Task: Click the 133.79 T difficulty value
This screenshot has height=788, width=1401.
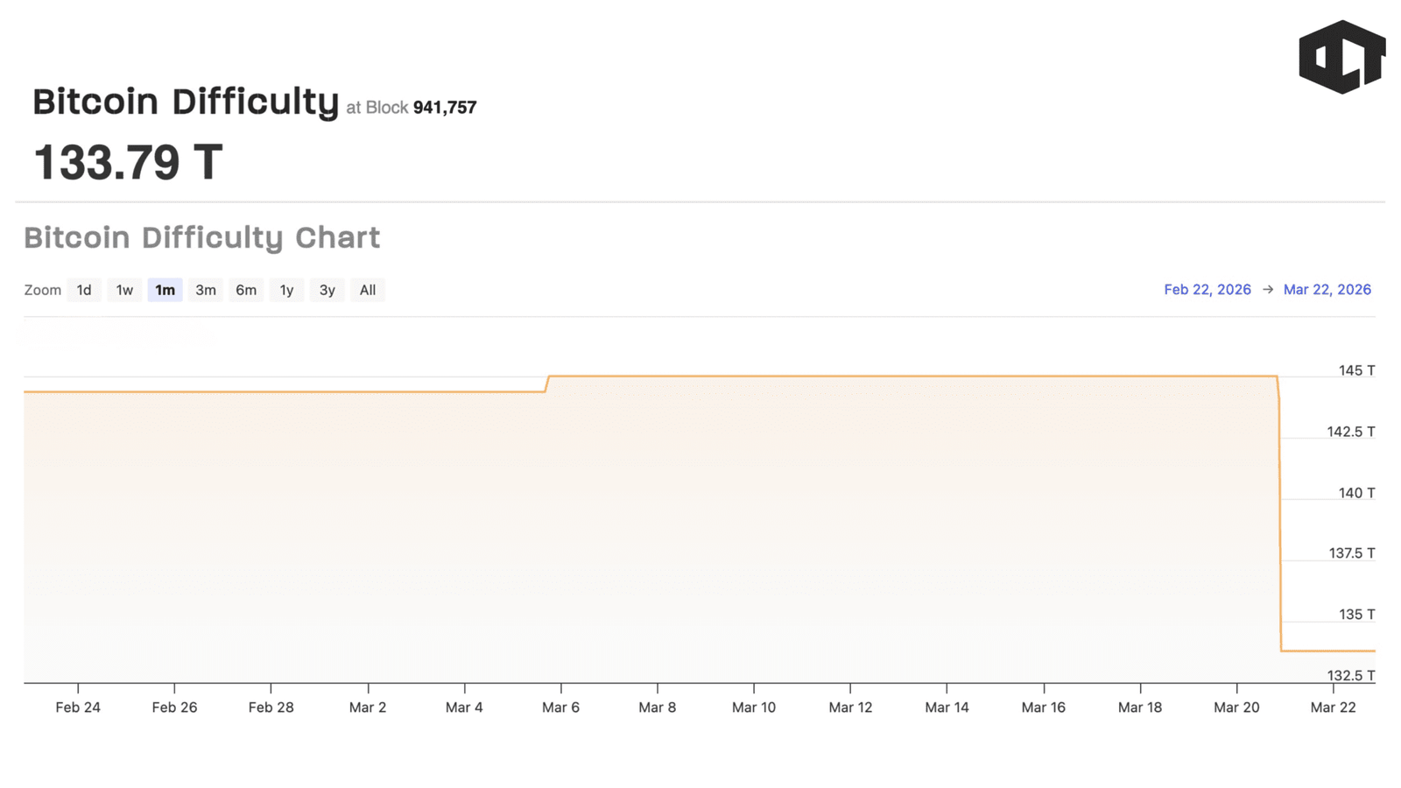Action: click(x=128, y=163)
